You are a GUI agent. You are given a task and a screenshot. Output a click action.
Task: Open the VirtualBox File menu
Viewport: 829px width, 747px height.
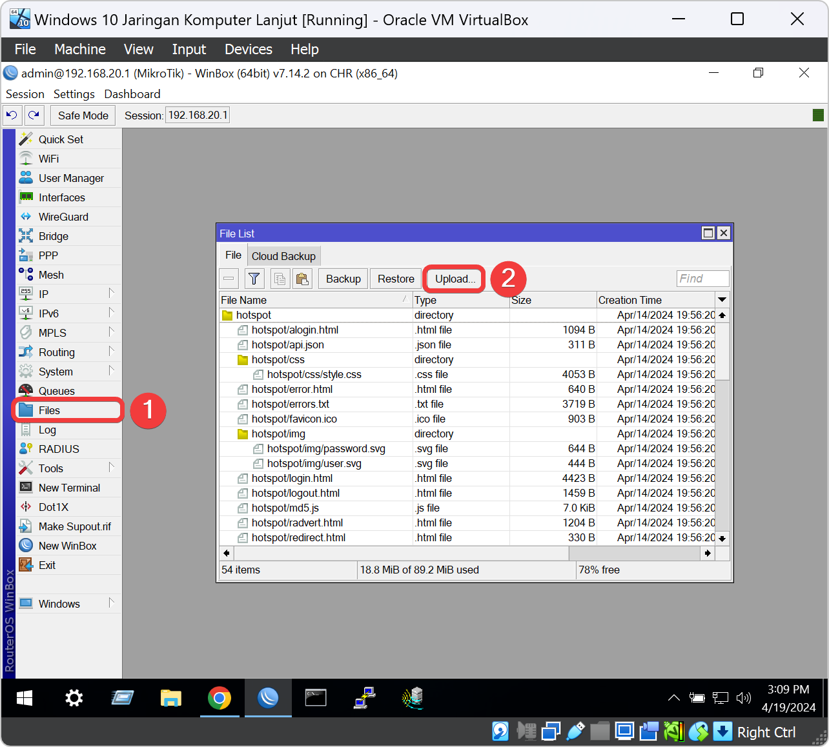click(25, 50)
